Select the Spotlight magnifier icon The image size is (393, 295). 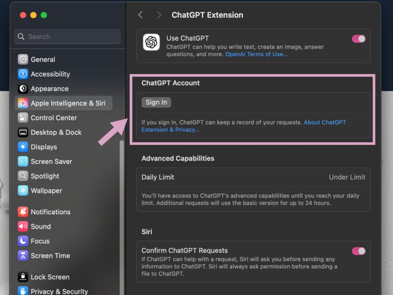click(x=23, y=176)
